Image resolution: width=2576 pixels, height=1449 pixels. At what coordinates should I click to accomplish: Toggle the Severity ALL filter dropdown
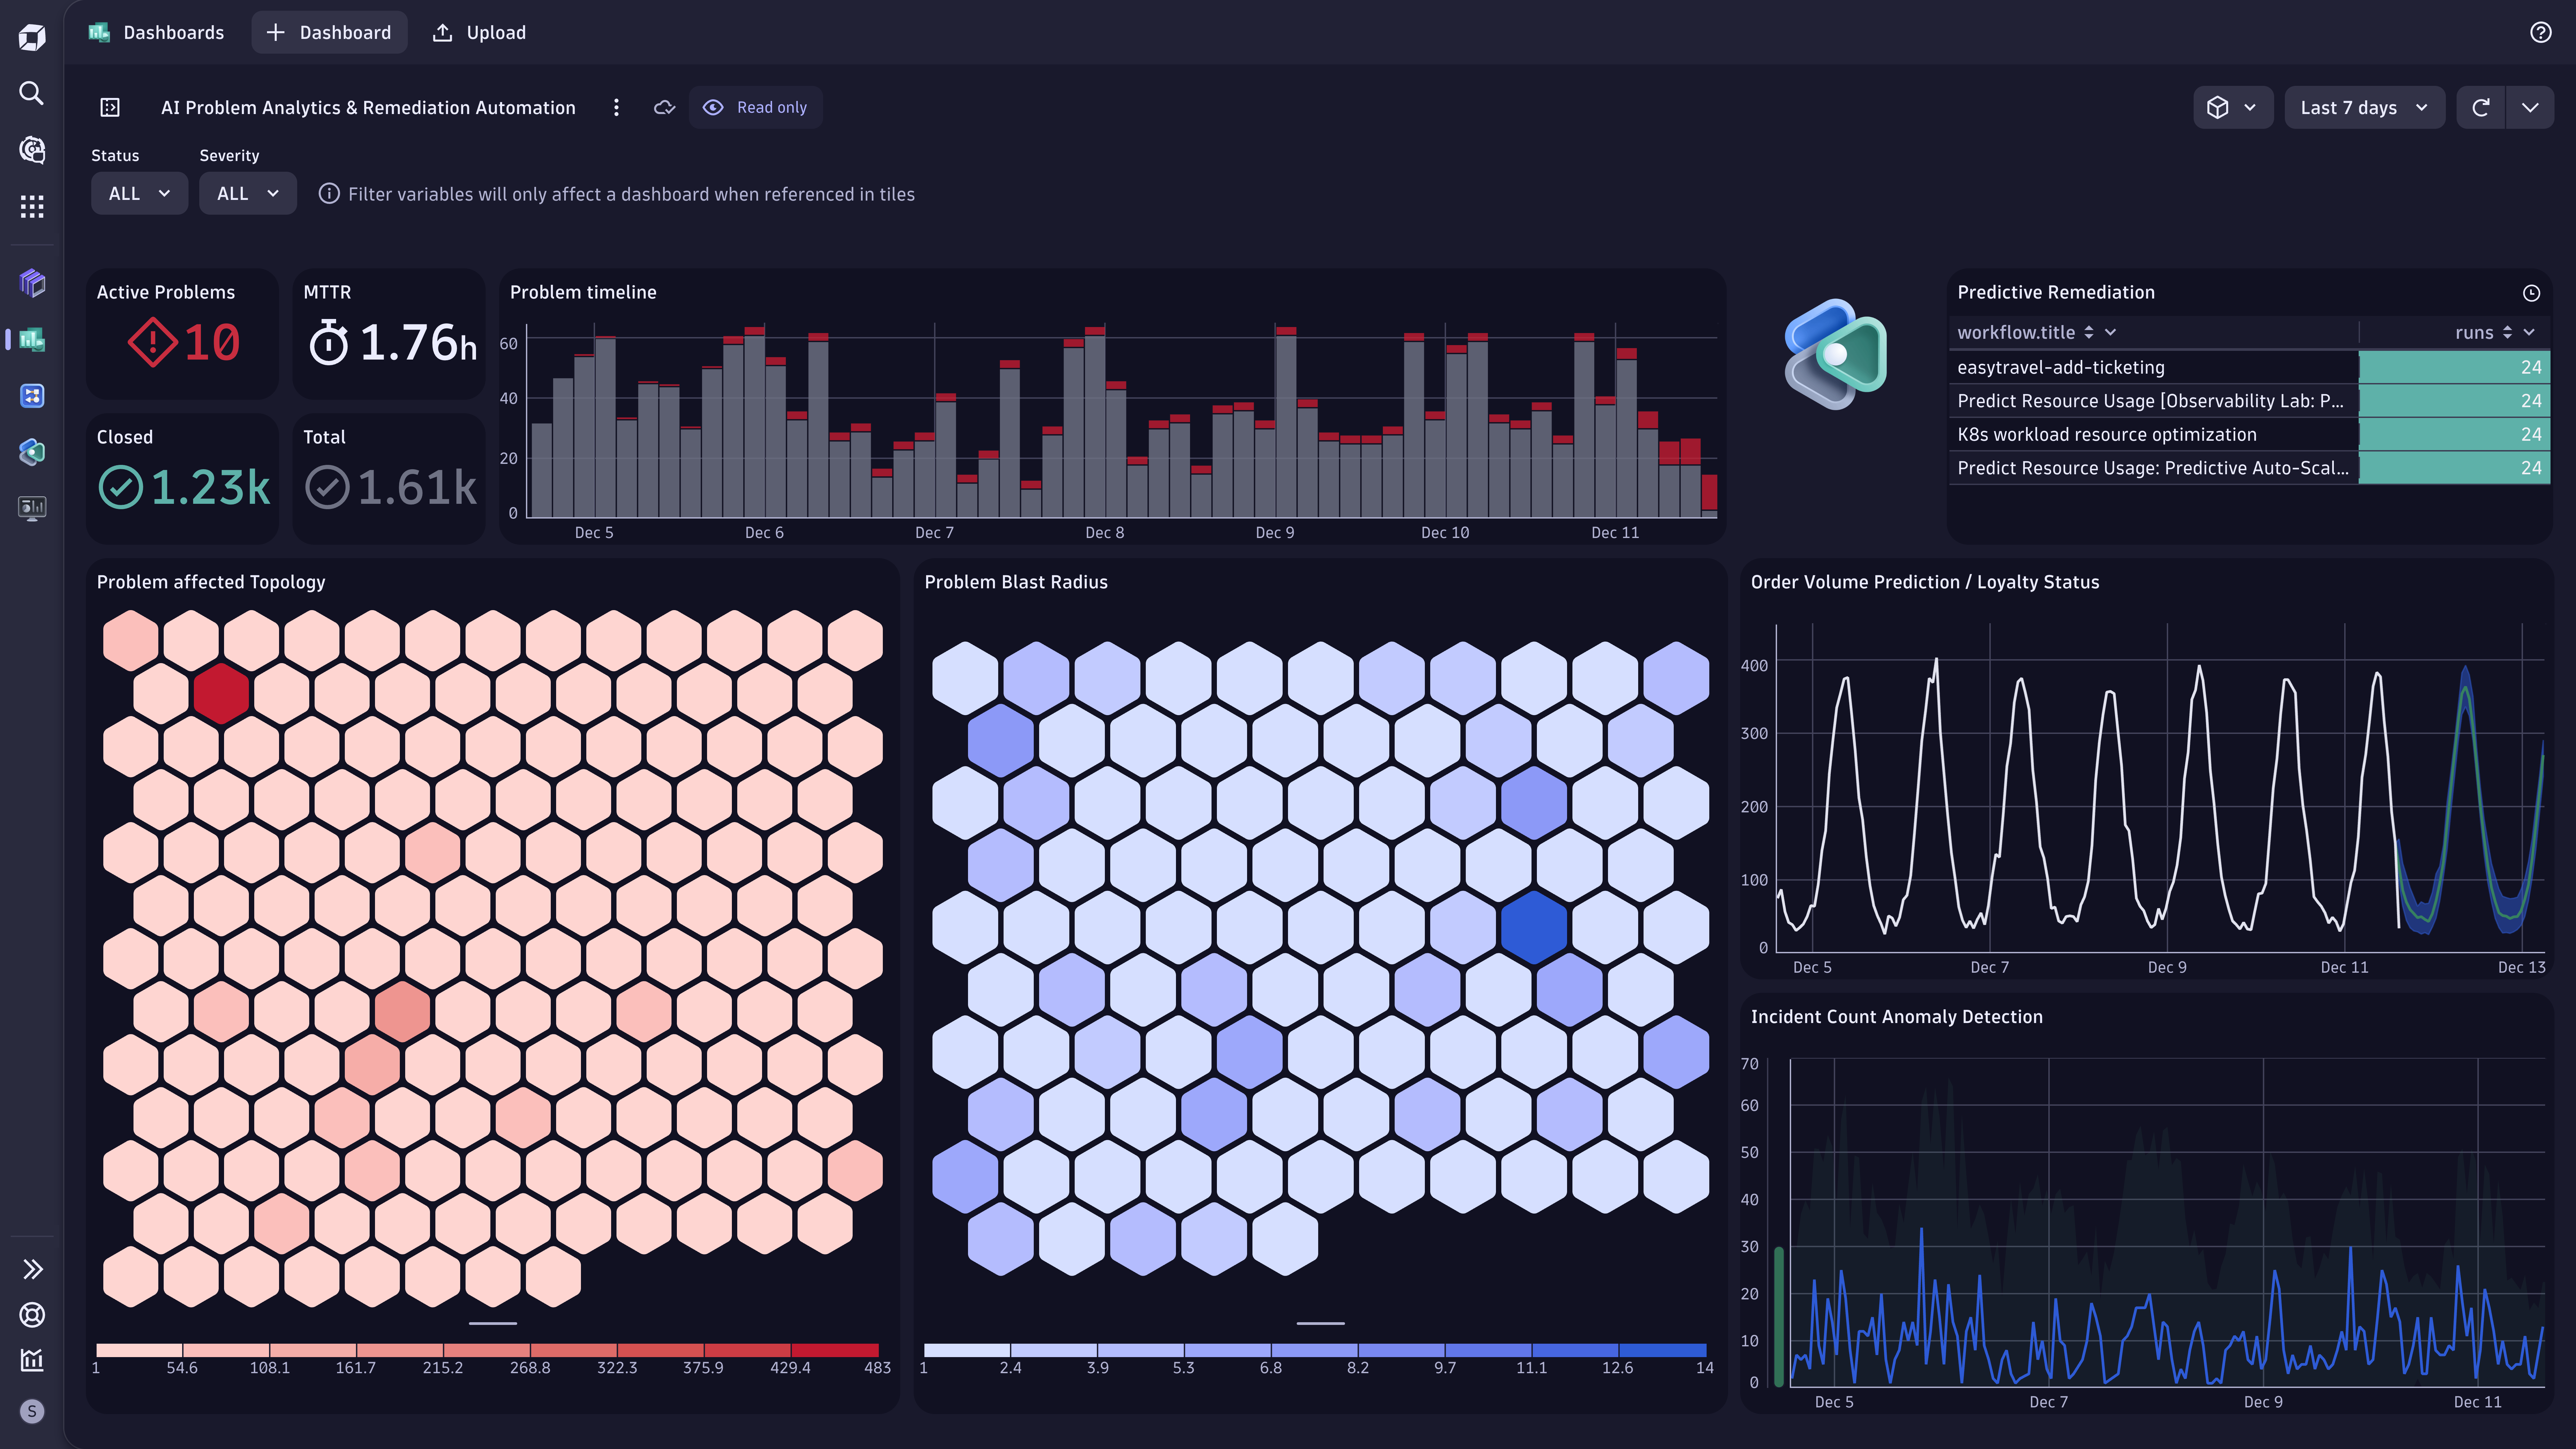point(248,193)
